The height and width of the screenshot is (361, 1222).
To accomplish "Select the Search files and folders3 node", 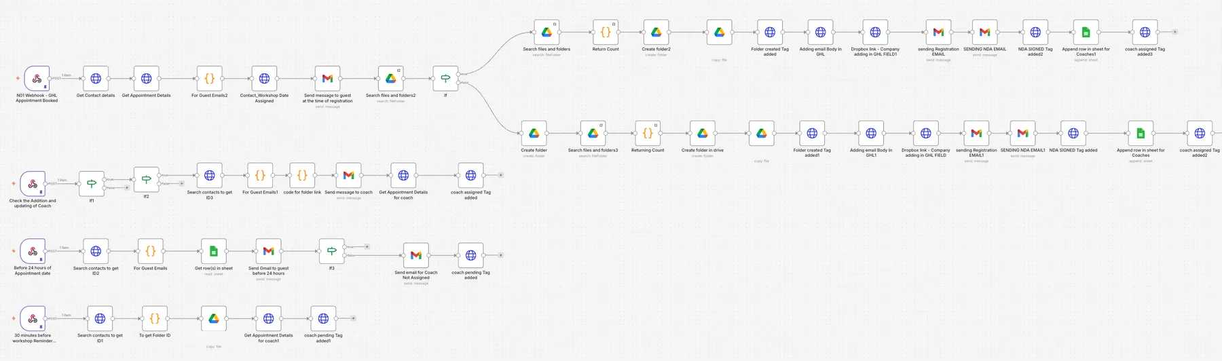I will click(593, 134).
